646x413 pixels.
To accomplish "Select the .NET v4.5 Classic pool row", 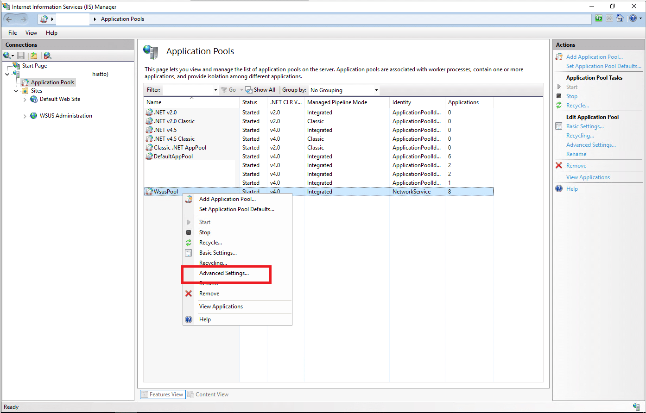I will (318, 139).
